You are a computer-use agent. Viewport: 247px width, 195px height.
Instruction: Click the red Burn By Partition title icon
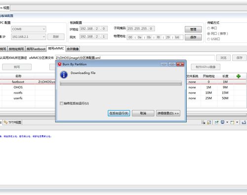click(x=59, y=64)
